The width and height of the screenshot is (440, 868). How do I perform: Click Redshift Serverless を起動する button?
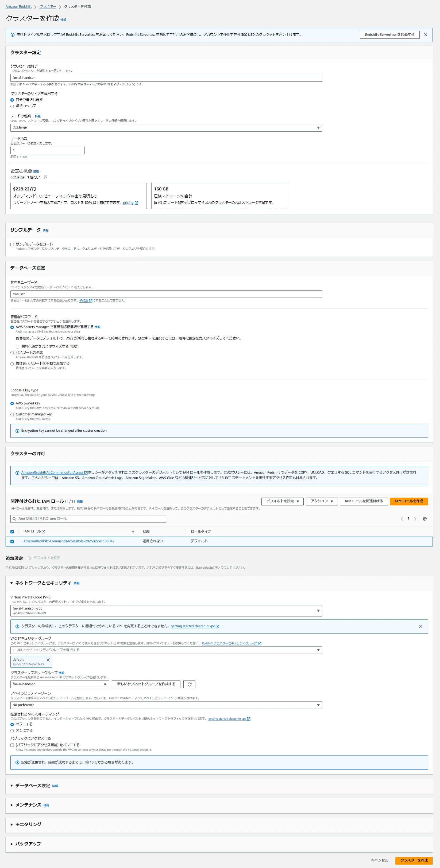pos(389,35)
